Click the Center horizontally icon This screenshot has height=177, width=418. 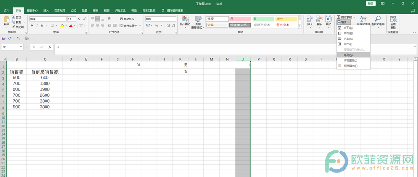(x=98, y=25)
